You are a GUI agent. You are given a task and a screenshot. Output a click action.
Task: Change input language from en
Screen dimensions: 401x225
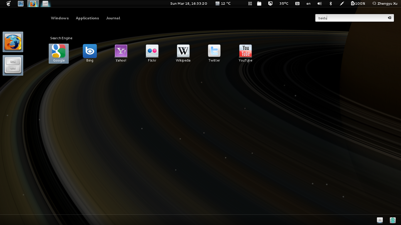pos(309,4)
